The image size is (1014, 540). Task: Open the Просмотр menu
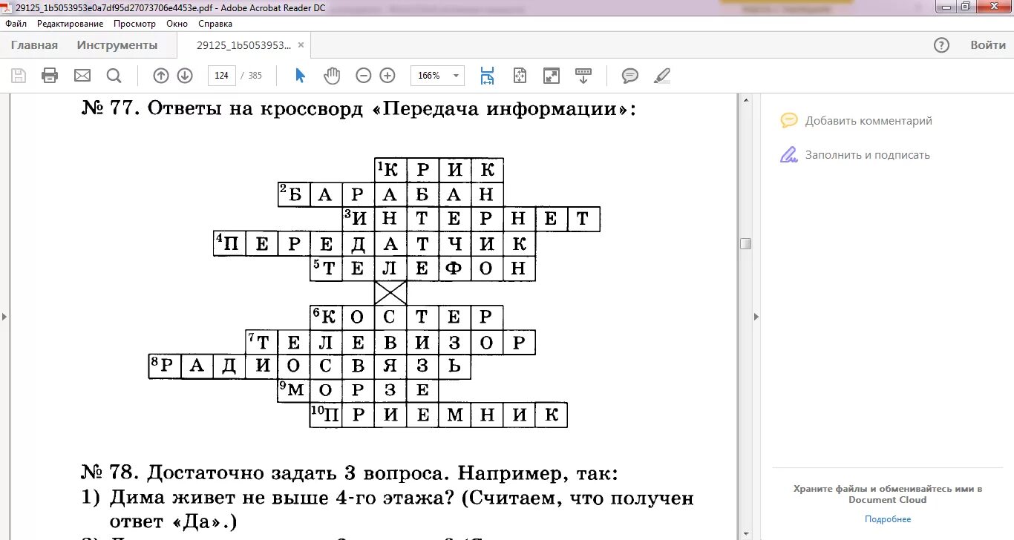(134, 24)
